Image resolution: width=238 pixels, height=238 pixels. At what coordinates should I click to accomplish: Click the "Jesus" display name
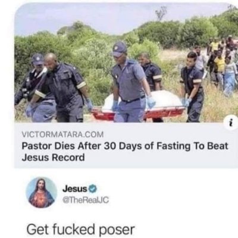[x=75, y=189]
